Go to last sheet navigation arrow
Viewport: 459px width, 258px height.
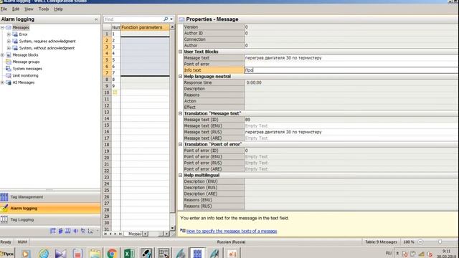[x=120, y=234]
